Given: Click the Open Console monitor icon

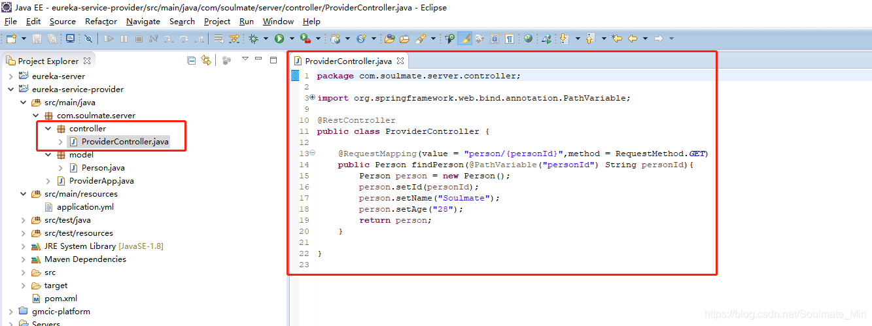Looking at the screenshot, I should (70, 39).
